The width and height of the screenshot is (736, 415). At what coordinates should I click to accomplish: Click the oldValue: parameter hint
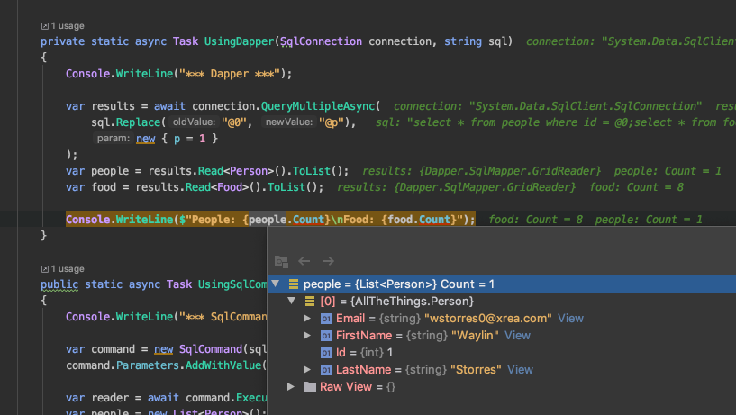coord(194,122)
